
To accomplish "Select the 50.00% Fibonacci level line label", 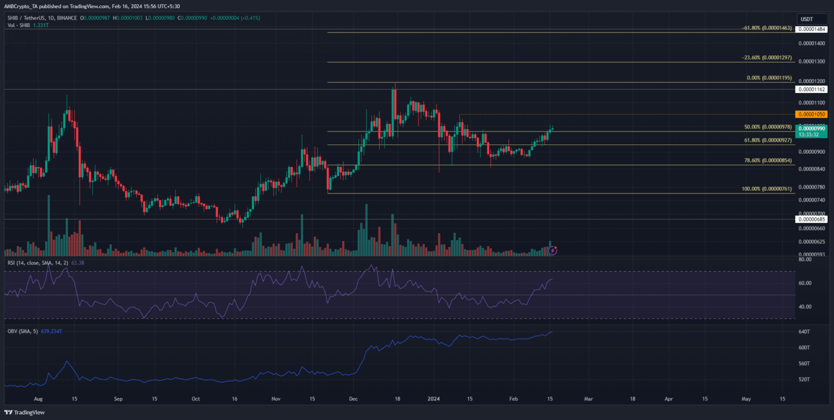I will pos(768,127).
